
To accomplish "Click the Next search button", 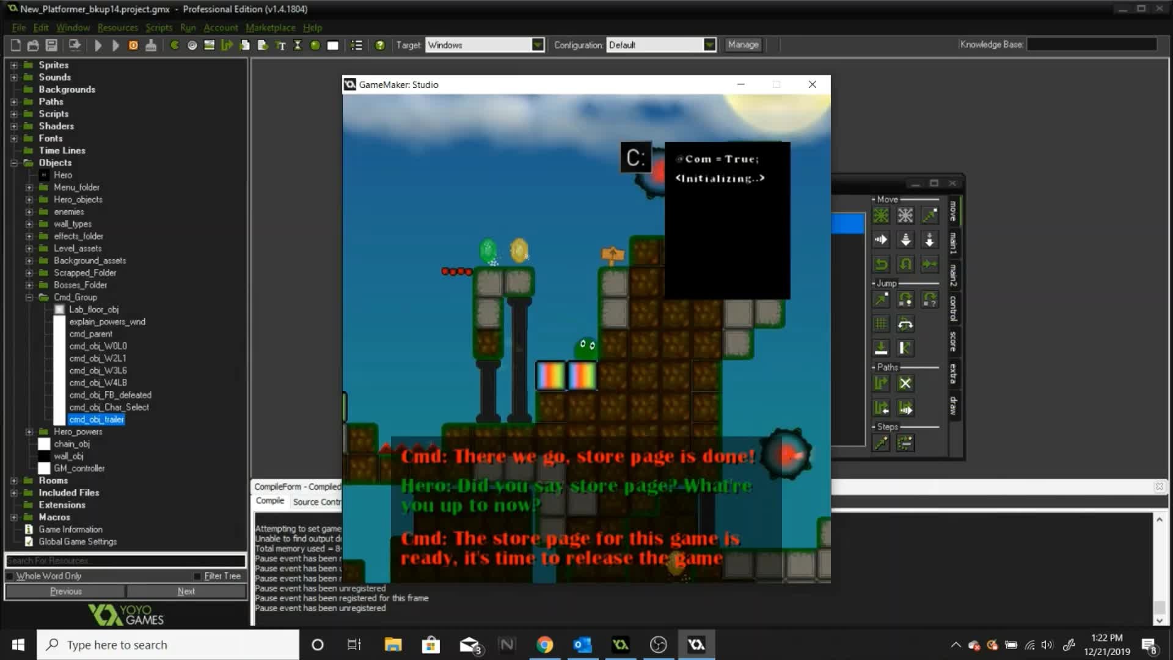I will tap(186, 592).
